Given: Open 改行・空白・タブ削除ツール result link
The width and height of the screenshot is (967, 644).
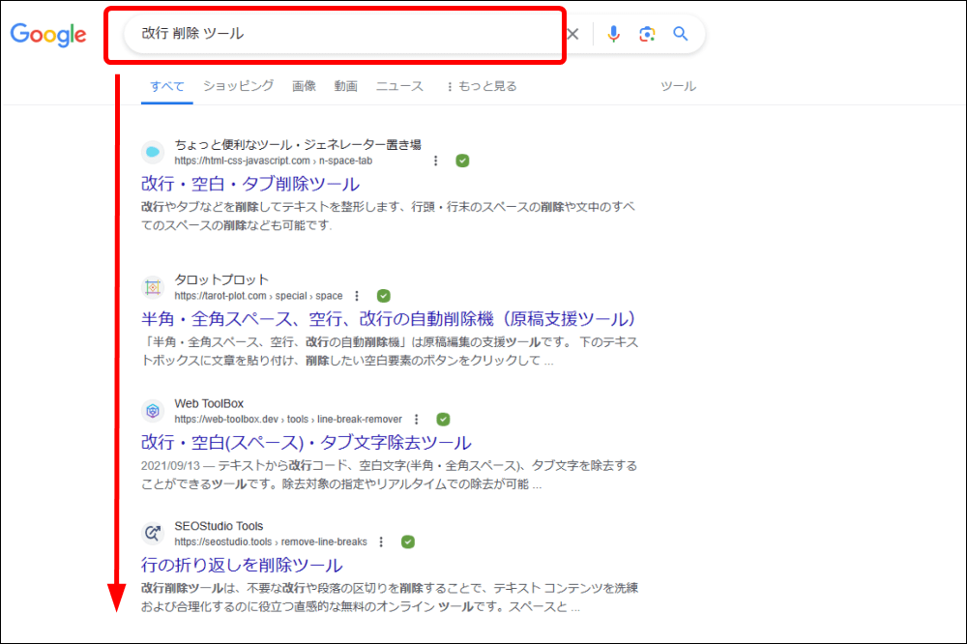Looking at the screenshot, I should (250, 184).
